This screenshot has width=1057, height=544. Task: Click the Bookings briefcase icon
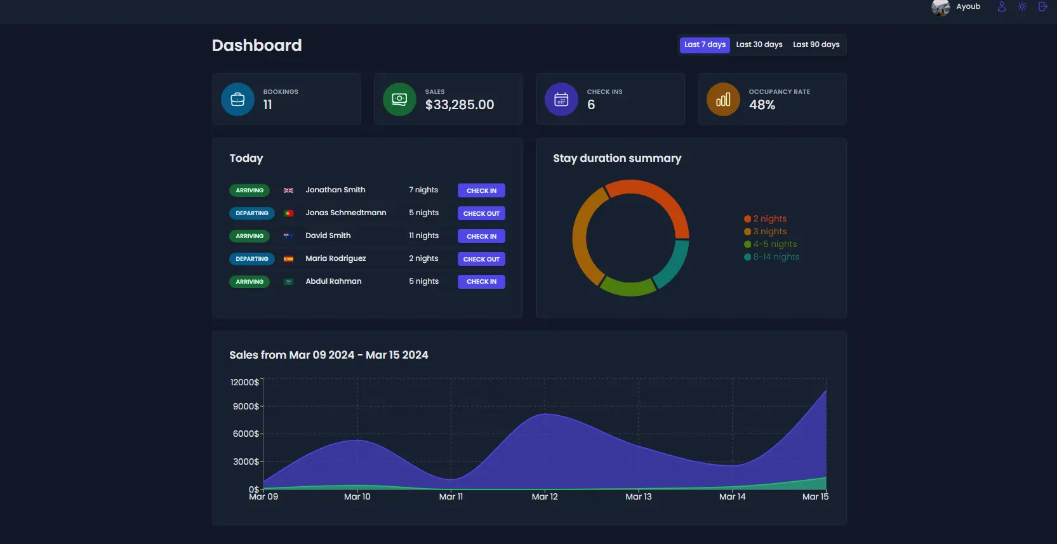coord(237,100)
